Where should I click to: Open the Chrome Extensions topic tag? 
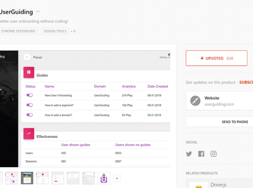[x=18, y=31]
